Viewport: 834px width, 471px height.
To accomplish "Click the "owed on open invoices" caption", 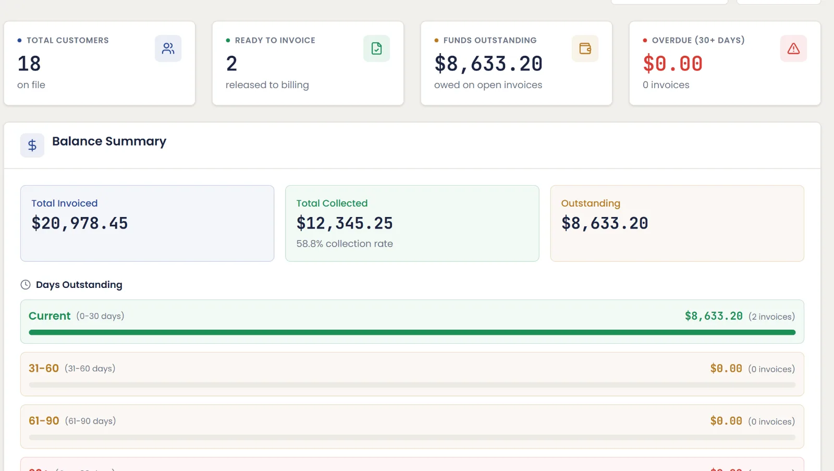I will (x=488, y=85).
